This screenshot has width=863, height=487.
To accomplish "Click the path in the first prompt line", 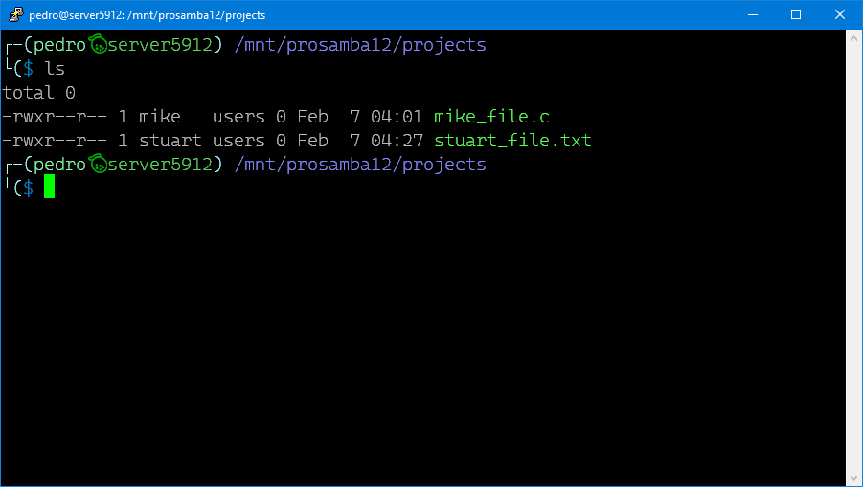I will pos(359,45).
